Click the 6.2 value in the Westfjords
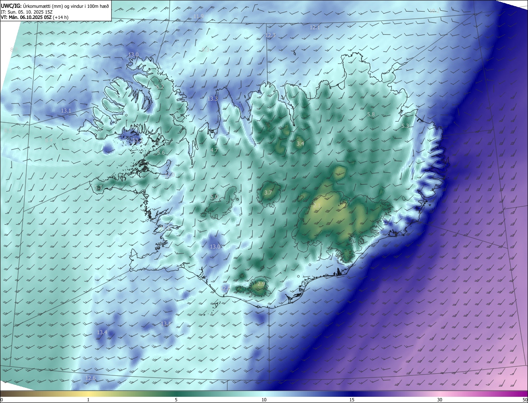The image size is (528, 403). 160,87
